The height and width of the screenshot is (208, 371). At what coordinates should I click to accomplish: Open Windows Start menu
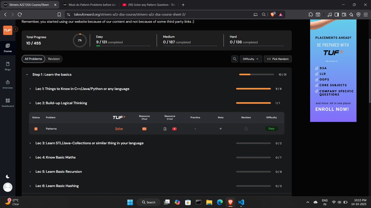coord(130,202)
